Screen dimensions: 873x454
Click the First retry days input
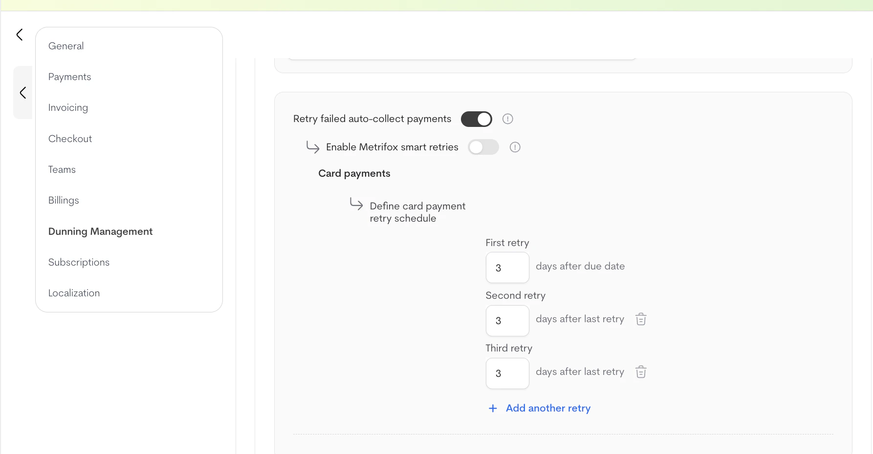(507, 268)
